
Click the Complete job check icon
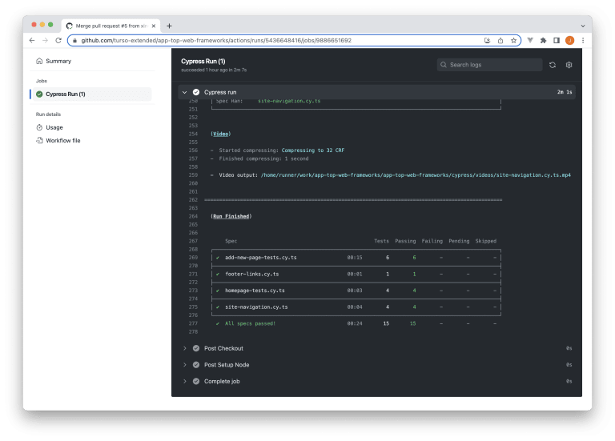196,381
